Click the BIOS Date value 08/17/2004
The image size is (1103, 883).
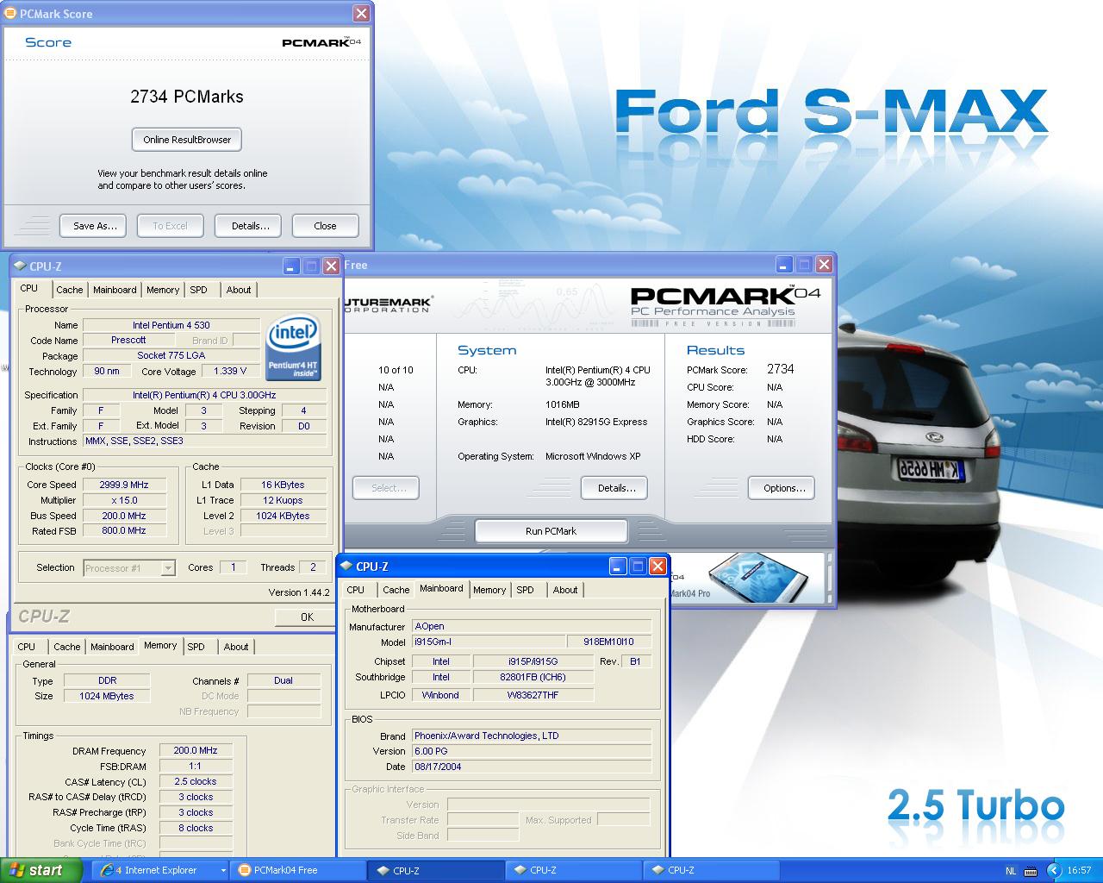pyautogui.click(x=531, y=767)
